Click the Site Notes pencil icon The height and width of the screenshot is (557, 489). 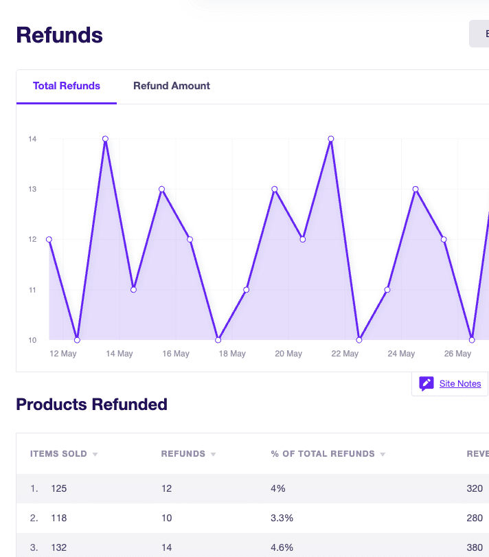click(426, 384)
